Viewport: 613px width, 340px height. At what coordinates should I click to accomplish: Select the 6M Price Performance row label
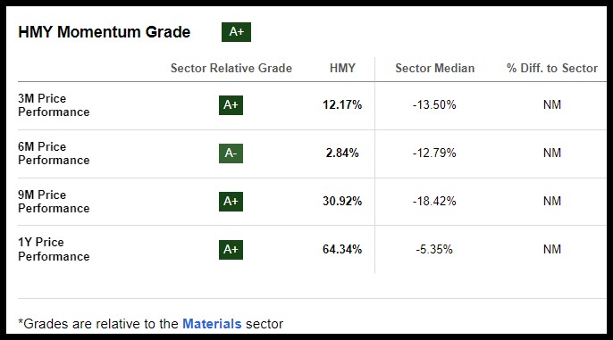click(x=54, y=153)
